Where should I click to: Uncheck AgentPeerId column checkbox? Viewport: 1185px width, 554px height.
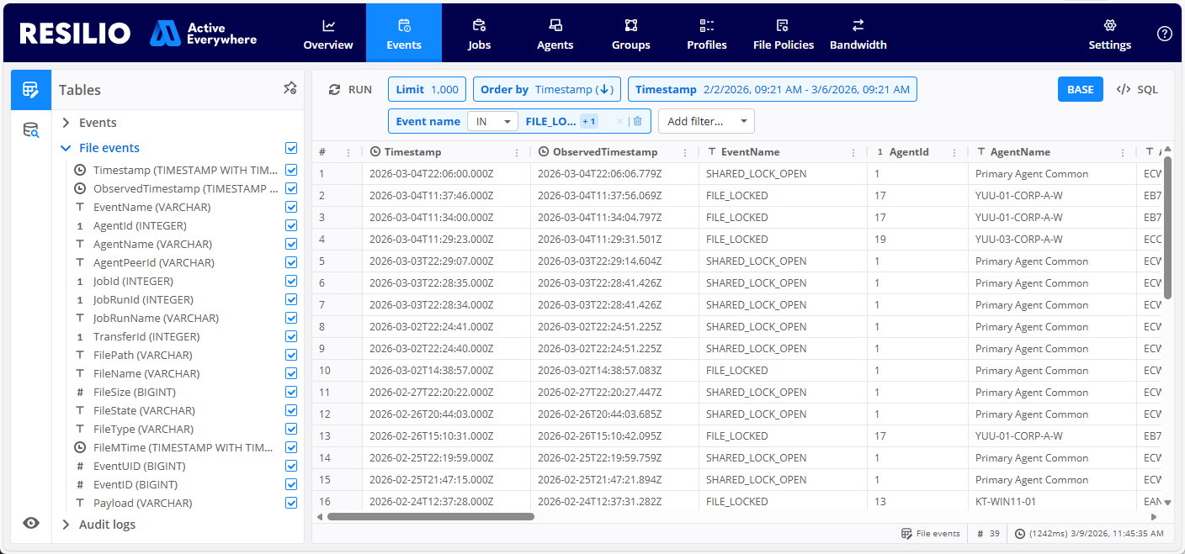click(291, 262)
